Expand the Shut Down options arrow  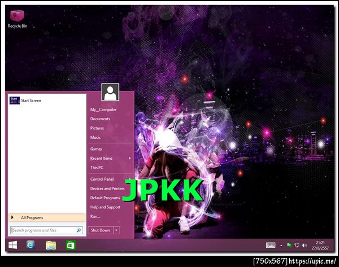pos(116,230)
